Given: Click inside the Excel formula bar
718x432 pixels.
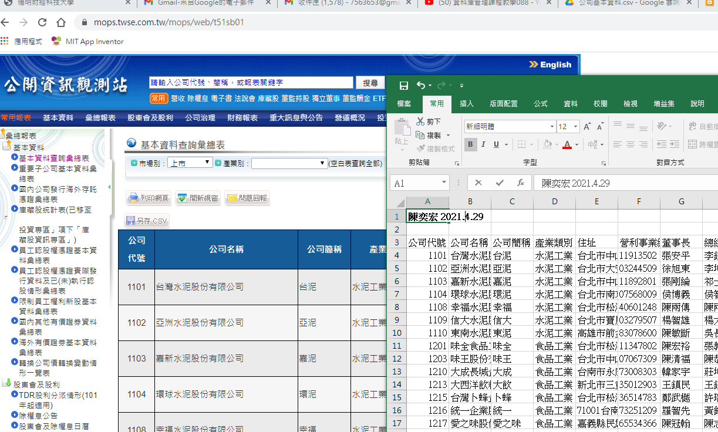Looking at the screenshot, I should (625, 183).
